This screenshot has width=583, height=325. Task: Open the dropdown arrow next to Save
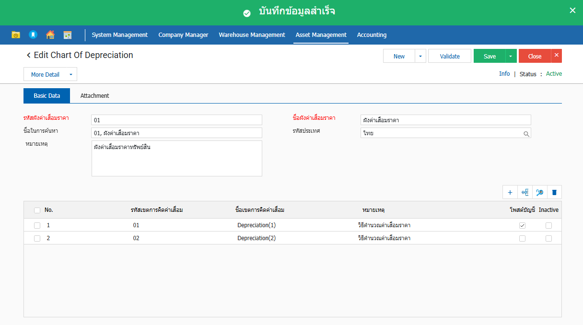click(x=511, y=56)
